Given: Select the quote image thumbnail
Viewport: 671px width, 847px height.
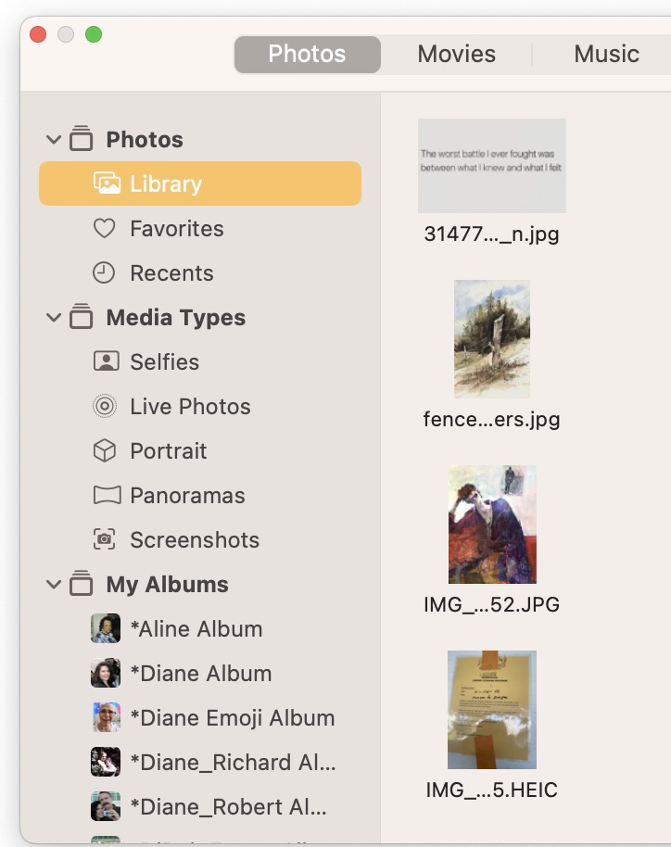Looking at the screenshot, I should 492,166.
